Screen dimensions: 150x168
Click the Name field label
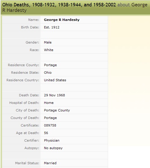coord(34,20)
